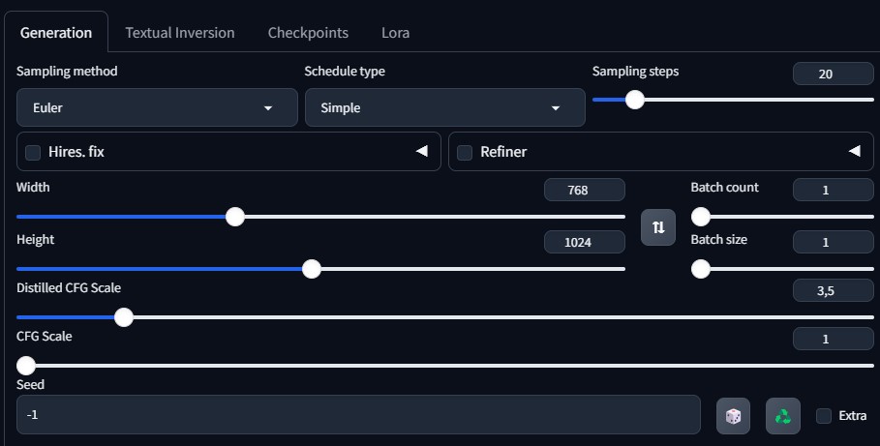Click the Batch count slider handle
The height and width of the screenshot is (446, 880).
coord(700,216)
